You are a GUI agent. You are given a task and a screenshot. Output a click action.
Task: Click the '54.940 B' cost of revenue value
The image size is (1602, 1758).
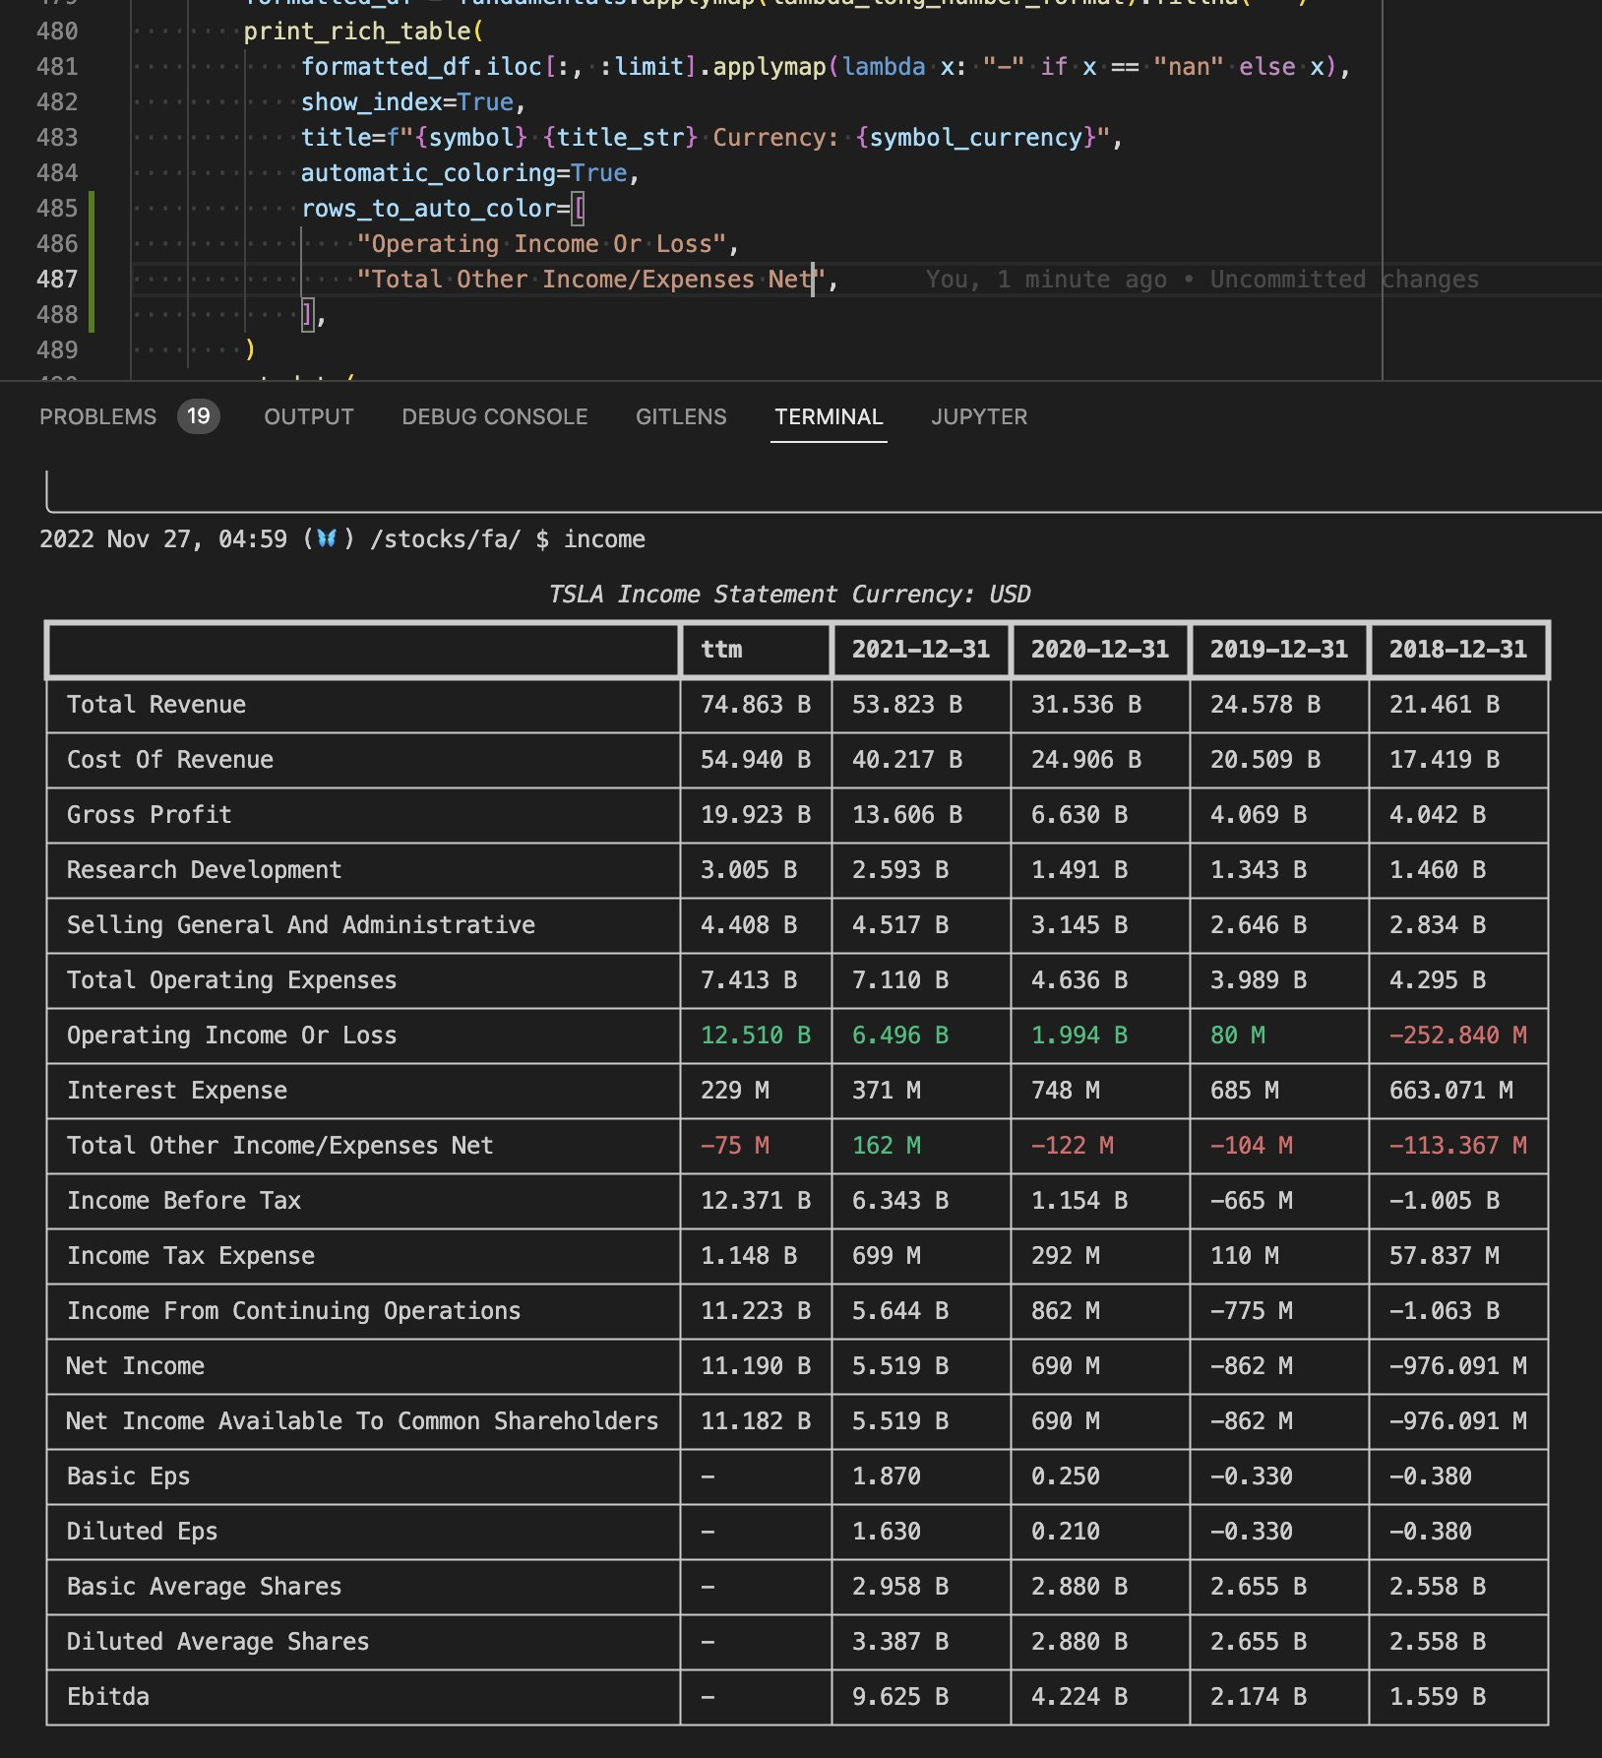pos(756,760)
